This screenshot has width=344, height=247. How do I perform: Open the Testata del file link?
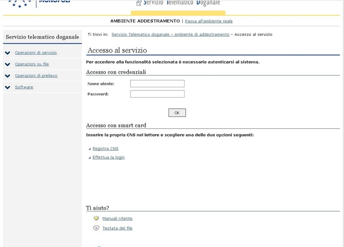click(x=117, y=228)
